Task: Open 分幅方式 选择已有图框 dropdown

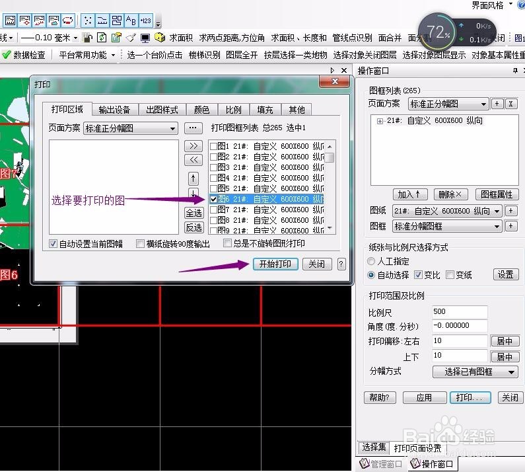Action: click(475, 372)
